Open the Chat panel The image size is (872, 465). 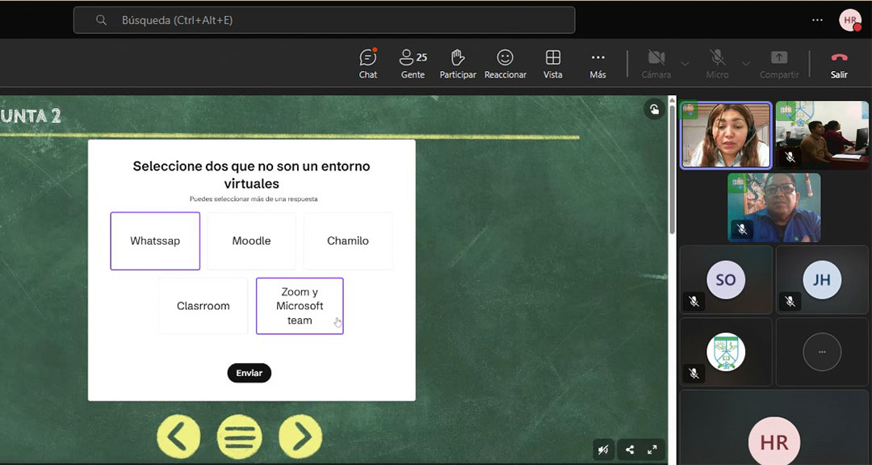368,63
